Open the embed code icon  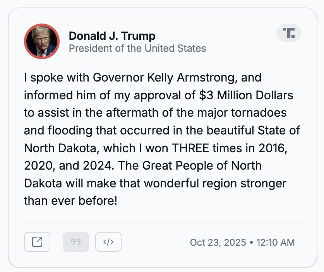[x=108, y=242]
